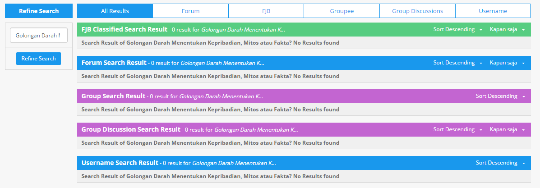Select the FJB tab
540x188 pixels.
coord(266,11)
